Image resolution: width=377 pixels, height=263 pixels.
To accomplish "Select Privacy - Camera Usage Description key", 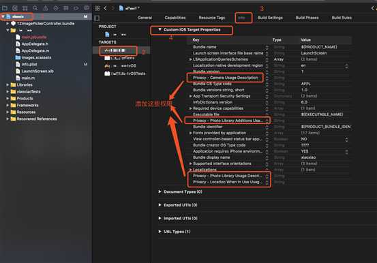I will pyautogui.click(x=225, y=78).
